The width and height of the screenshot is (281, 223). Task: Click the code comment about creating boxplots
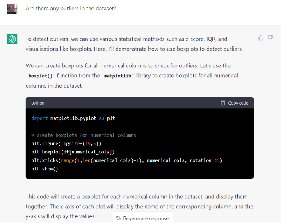pyautogui.click(x=83, y=135)
